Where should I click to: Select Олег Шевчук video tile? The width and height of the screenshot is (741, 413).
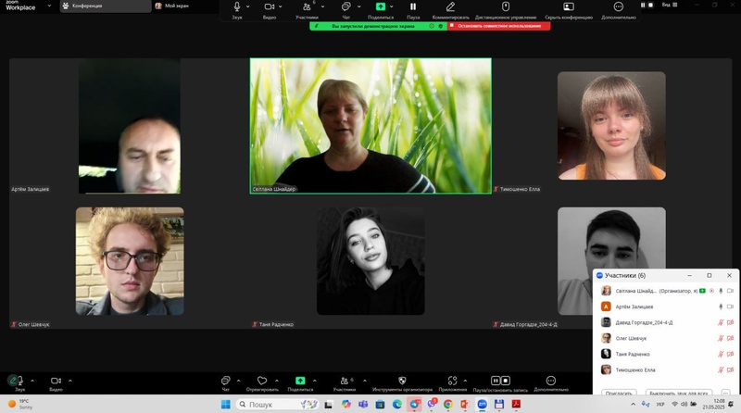pyautogui.click(x=130, y=261)
